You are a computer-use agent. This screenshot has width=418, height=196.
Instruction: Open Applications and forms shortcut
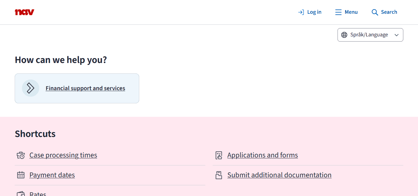(x=263, y=155)
